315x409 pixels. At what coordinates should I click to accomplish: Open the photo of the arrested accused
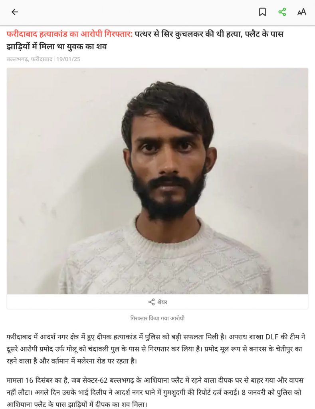pos(157,181)
